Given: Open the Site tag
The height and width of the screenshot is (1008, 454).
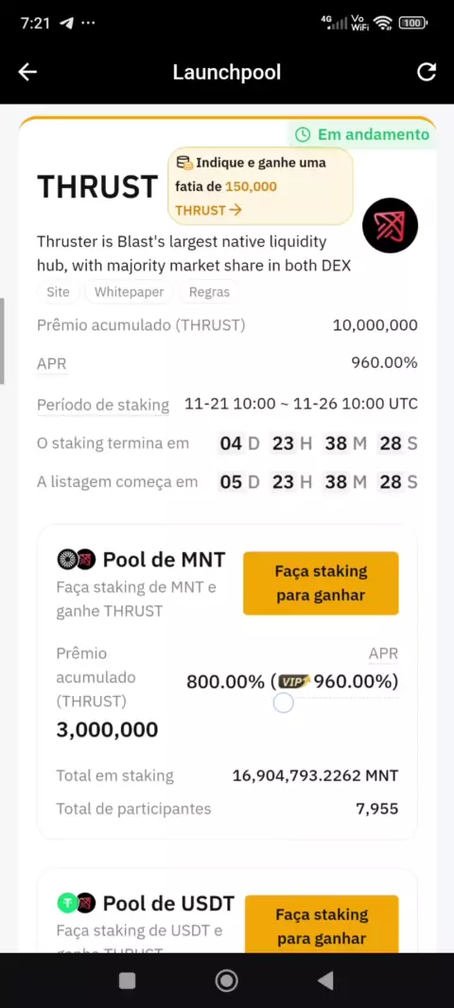Looking at the screenshot, I should (x=58, y=292).
